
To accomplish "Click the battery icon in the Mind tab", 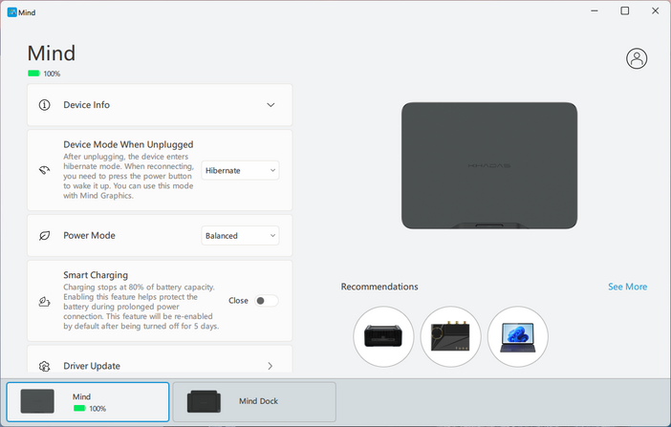I will (79, 408).
